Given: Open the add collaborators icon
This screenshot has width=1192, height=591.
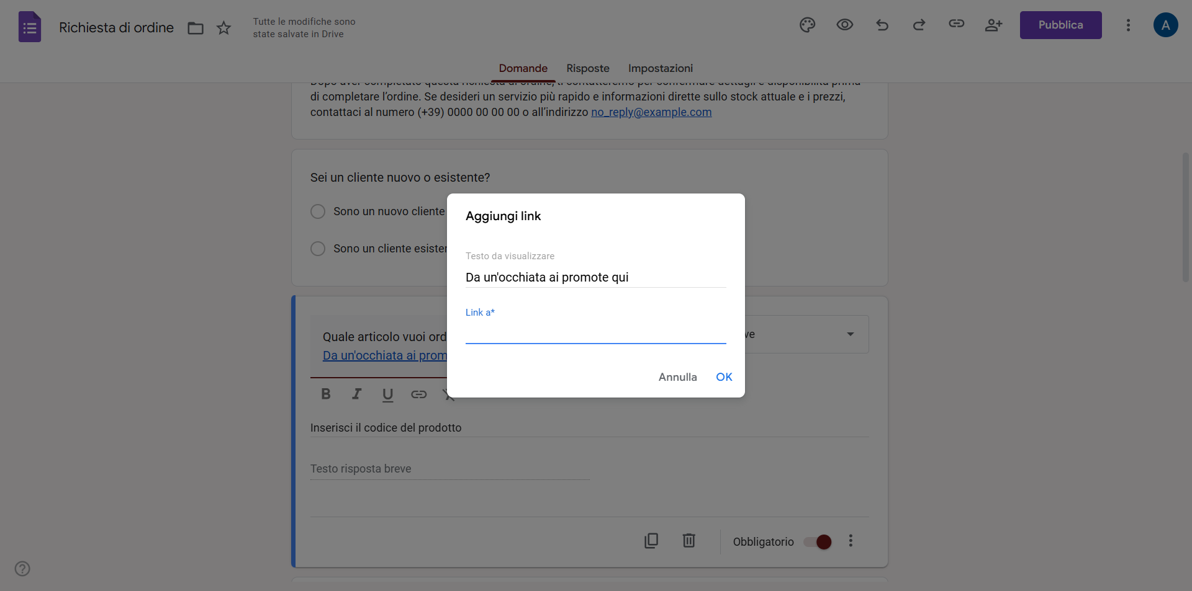Looking at the screenshot, I should tap(993, 25).
